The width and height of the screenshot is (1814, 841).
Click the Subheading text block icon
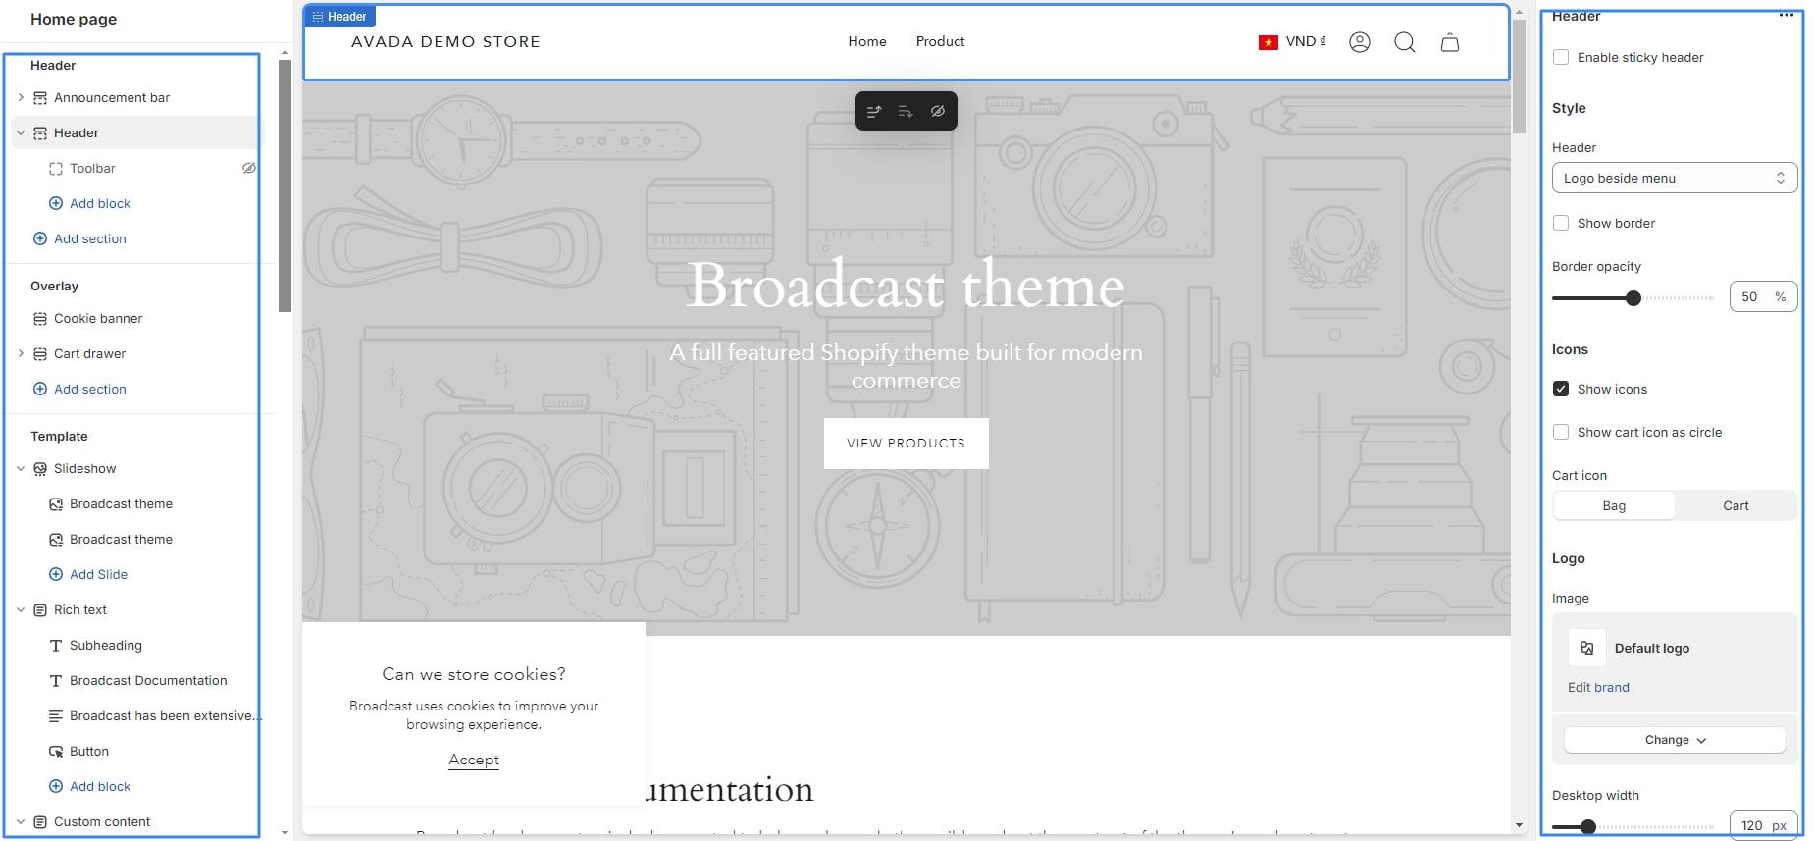point(56,646)
